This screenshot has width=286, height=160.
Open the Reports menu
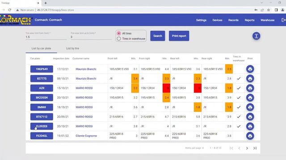249,20
